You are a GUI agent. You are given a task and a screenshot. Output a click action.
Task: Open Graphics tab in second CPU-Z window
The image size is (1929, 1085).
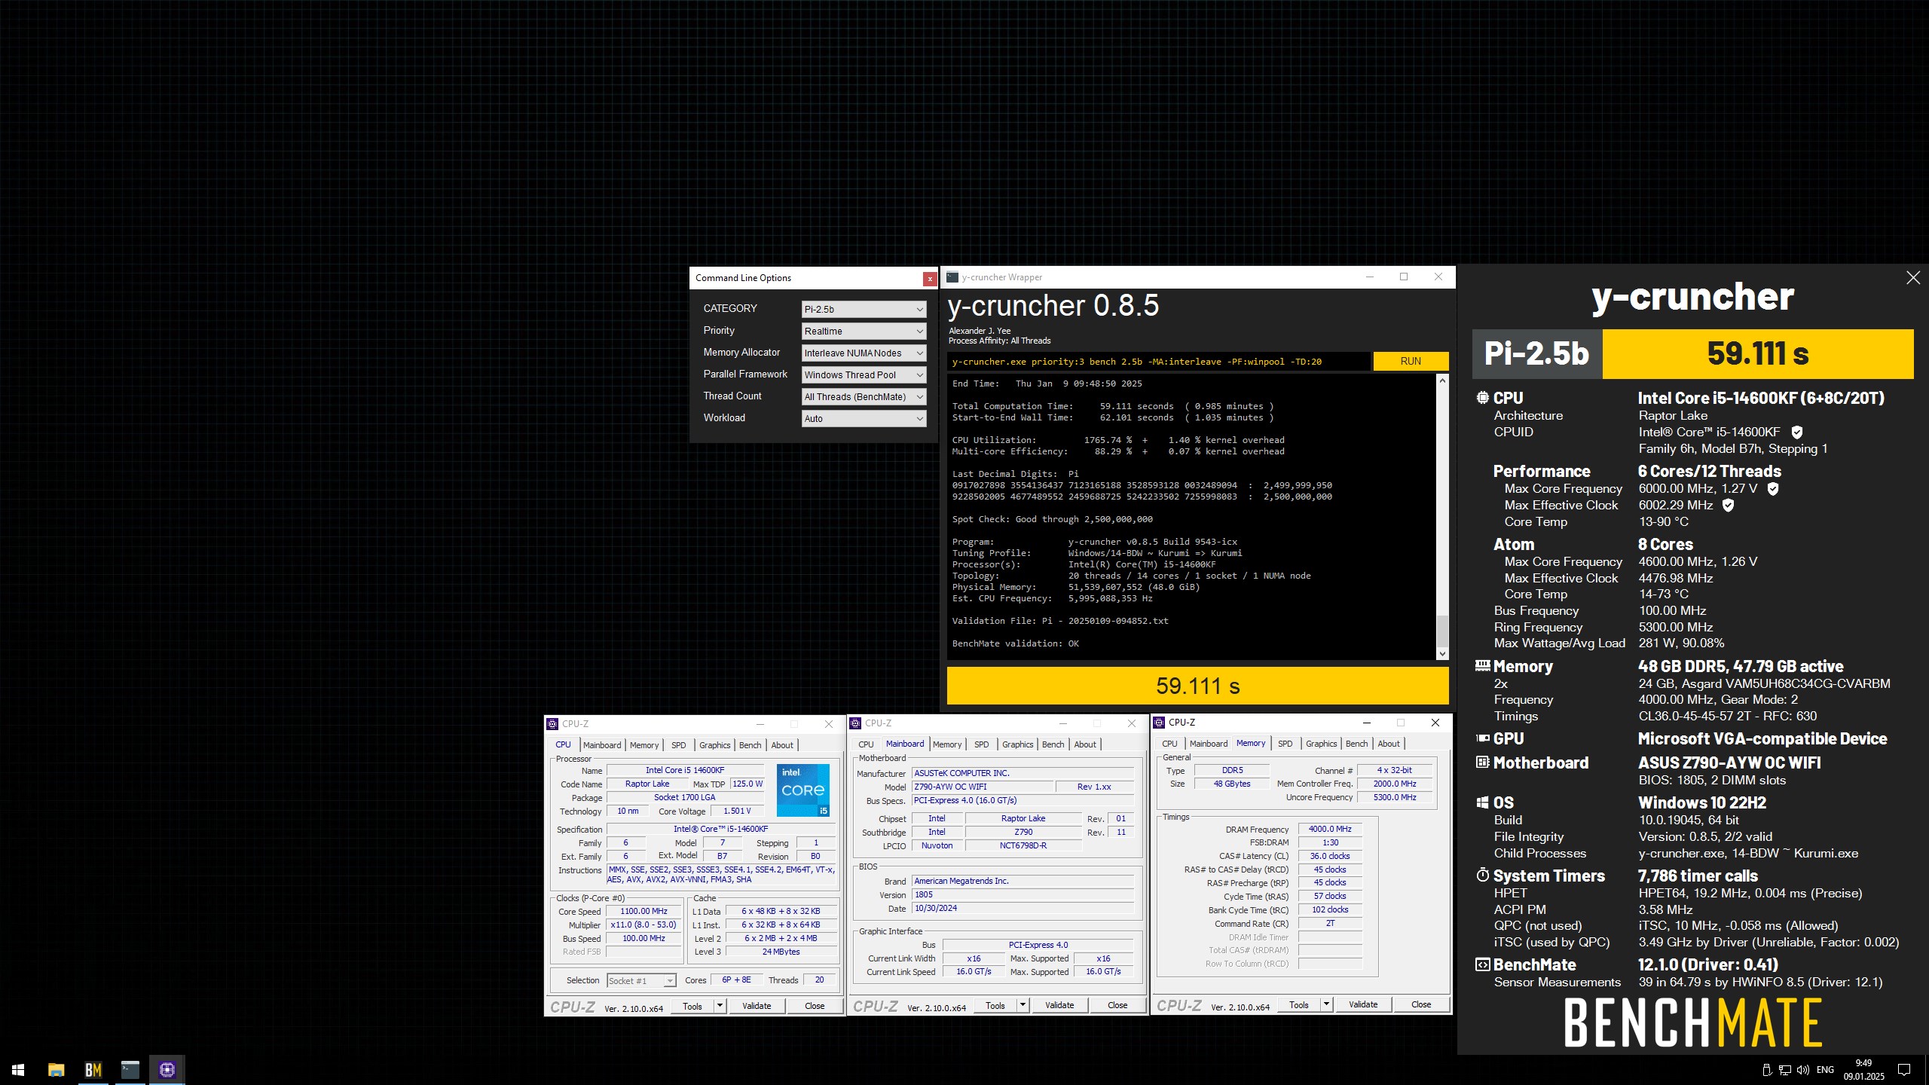(1017, 744)
